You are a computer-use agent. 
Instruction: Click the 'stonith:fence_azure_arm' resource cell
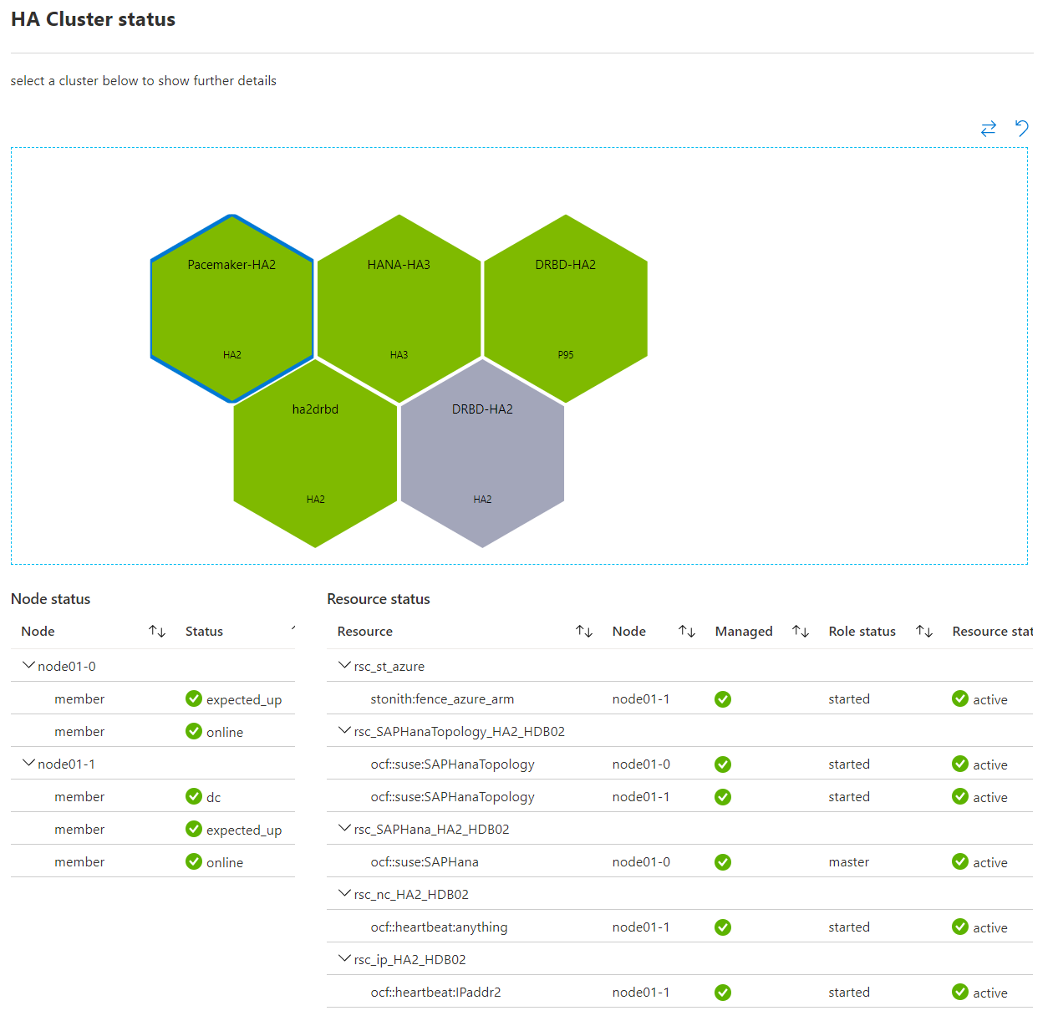coord(442,699)
